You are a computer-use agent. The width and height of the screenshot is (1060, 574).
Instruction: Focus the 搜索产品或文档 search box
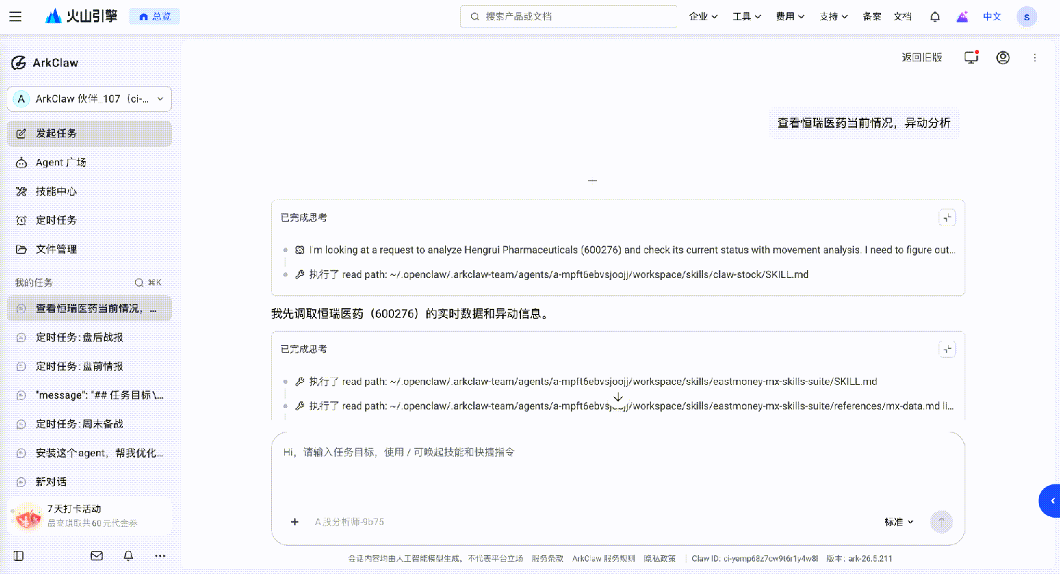(x=569, y=16)
